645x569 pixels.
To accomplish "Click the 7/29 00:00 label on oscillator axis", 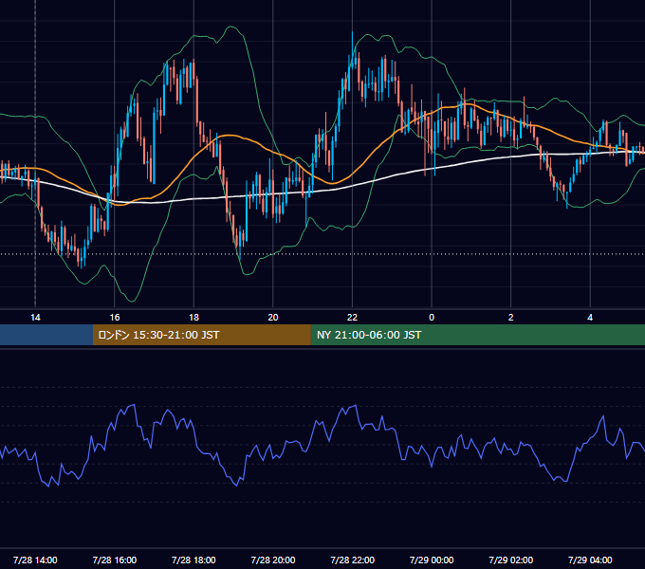I will point(432,560).
